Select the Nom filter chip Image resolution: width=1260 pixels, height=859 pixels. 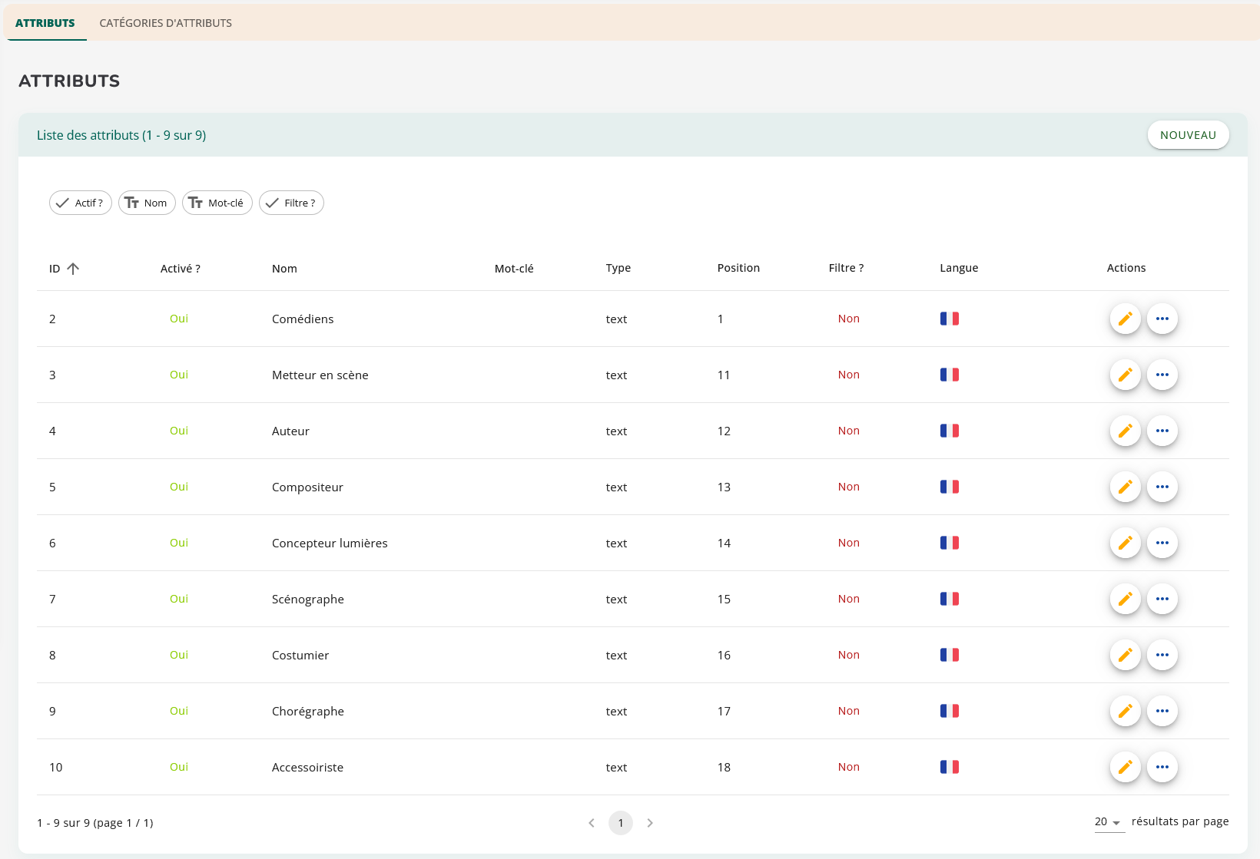tap(147, 203)
